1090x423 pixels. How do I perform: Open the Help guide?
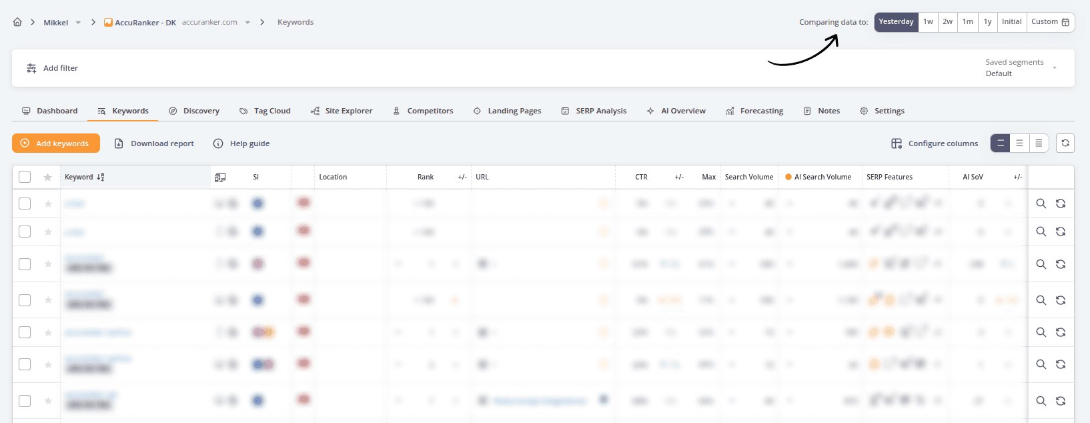pos(241,143)
